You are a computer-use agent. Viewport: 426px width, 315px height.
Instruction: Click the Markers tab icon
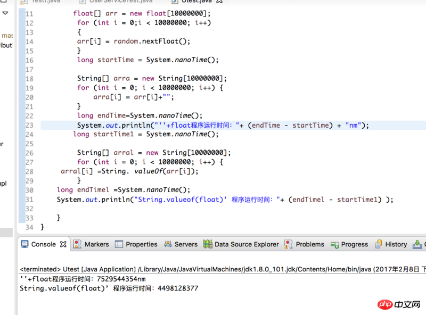coord(77,244)
